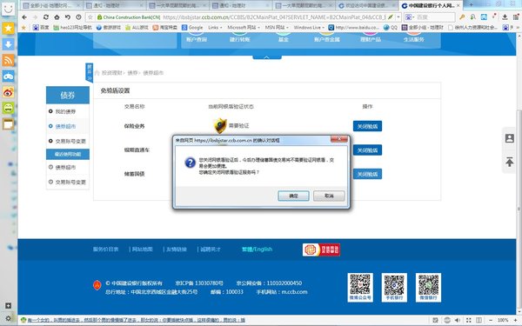Open sidebar settings gear icon

[9, 318]
